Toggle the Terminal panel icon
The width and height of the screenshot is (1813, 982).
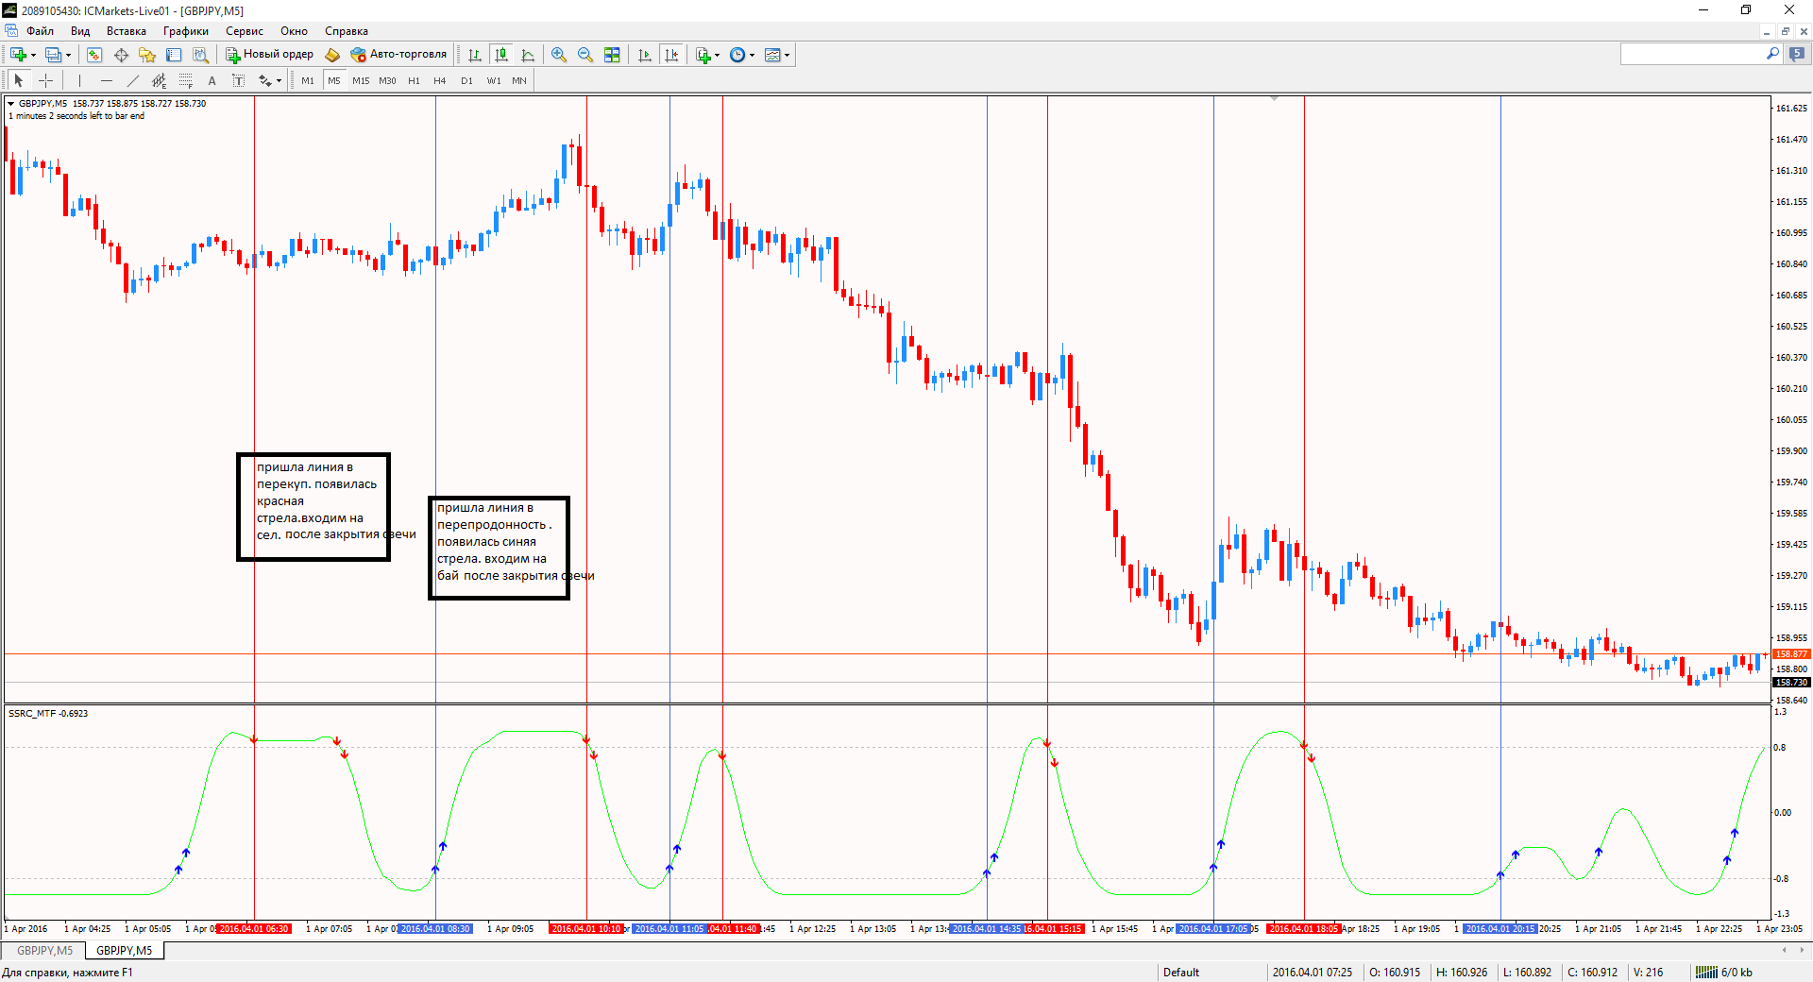(174, 55)
